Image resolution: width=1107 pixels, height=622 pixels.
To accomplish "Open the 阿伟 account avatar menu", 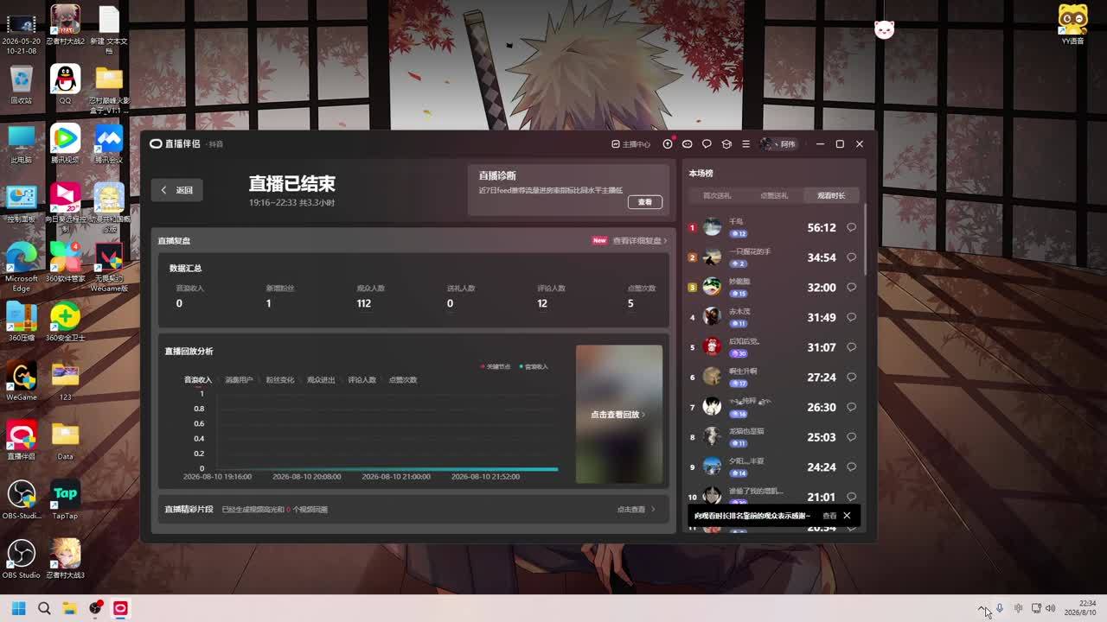I will [777, 144].
